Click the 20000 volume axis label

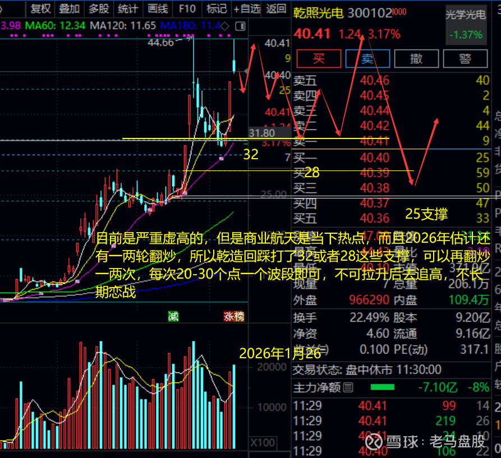coord(272,367)
